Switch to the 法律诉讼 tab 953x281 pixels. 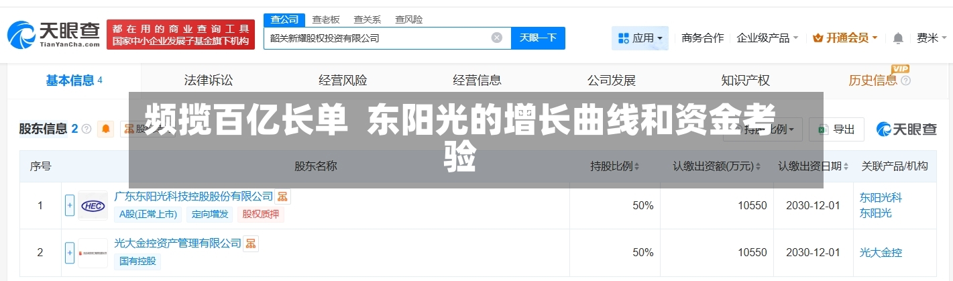[209, 80]
